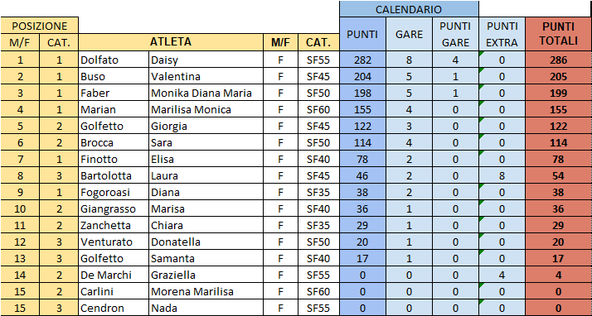Click the cell with surname Dolfato
This screenshot has width=592, height=316.
(114, 60)
